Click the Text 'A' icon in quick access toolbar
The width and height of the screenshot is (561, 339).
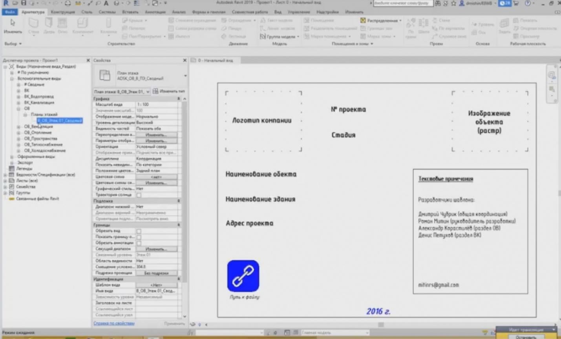coord(106,4)
